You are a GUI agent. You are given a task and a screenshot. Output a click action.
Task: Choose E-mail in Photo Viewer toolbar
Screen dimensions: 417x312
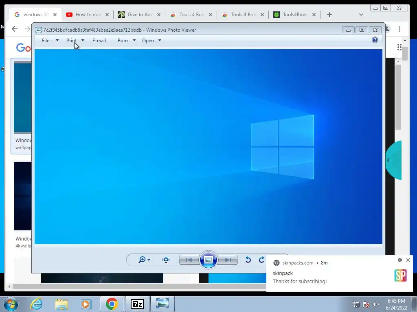tap(99, 40)
